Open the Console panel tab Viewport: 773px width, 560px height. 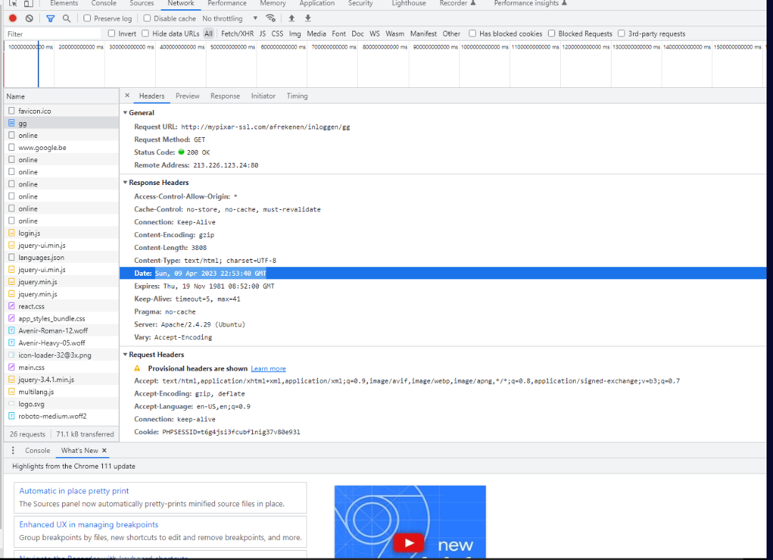click(x=104, y=4)
